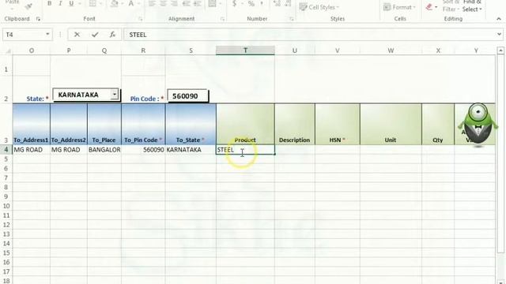Viewport: 506px width, 284px height.
Task: Click inside the formula bar text STEEL
Action: tap(138, 35)
